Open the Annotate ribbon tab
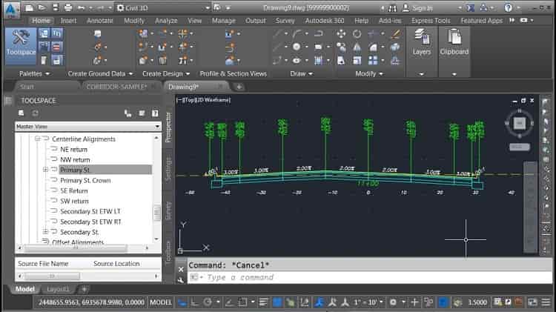556x312 pixels. coord(99,21)
